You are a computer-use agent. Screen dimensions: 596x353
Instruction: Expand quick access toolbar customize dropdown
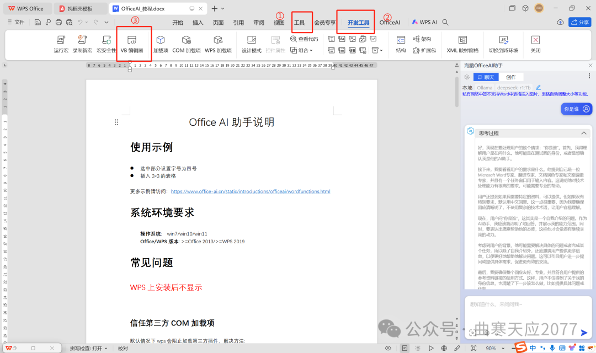tap(107, 23)
